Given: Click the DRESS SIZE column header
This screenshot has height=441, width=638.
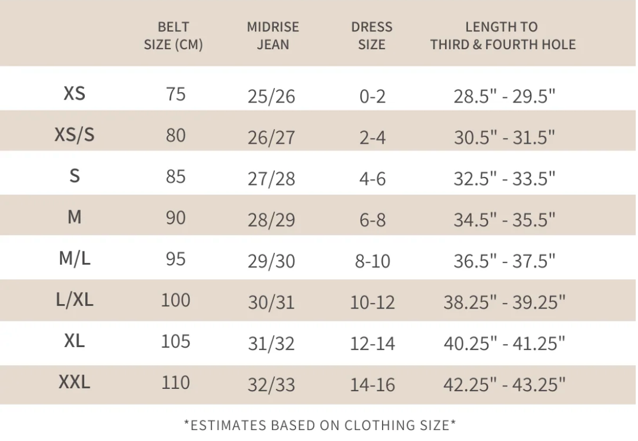Looking at the screenshot, I should [x=372, y=36].
